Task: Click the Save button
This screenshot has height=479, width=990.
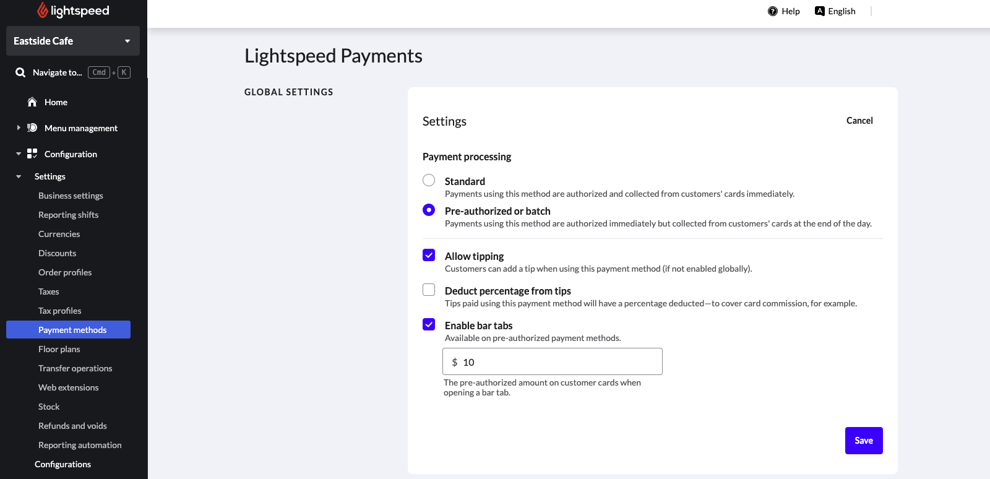Action: point(864,441)
